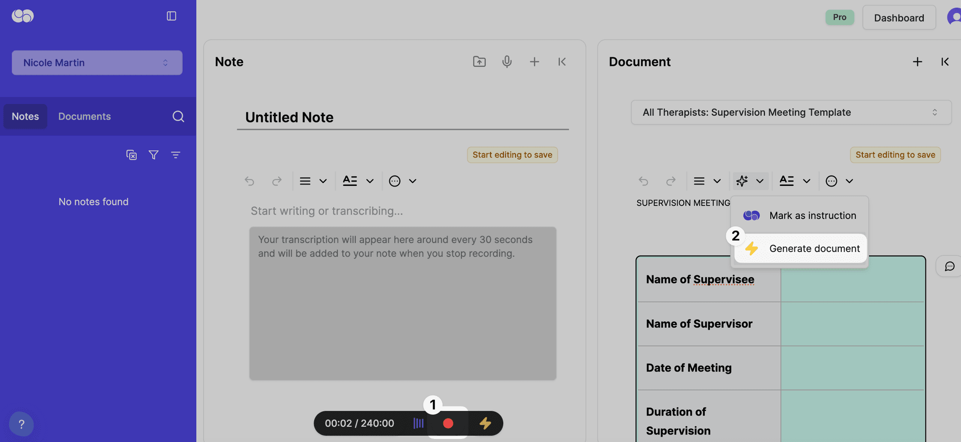Open the user profile avatar
This screenshot has width=961, height=442.
(954, 16)
